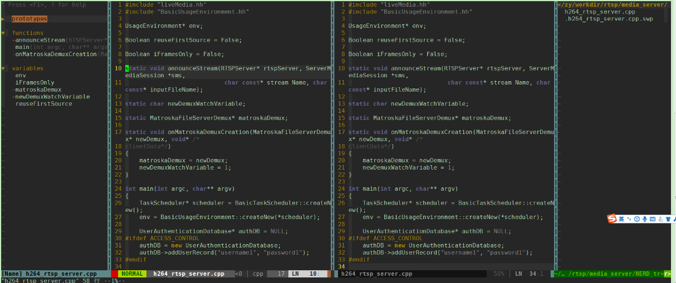676x283 pixels.
Task: Click '[Name] h264_rtsp_server.cpp' Tagbar status label
Action: click(49, 274)
